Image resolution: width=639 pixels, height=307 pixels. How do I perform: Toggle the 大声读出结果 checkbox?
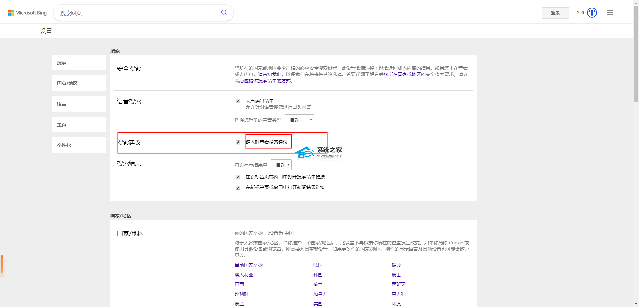pyautogui.click(x=238, y=101)
